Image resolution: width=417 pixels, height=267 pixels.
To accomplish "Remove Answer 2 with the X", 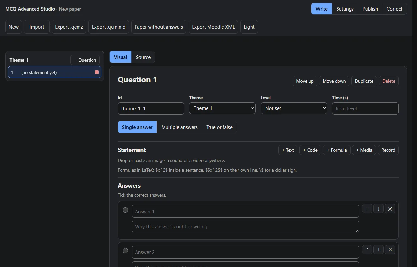I will pyautogui.click(x=390, y=250).
